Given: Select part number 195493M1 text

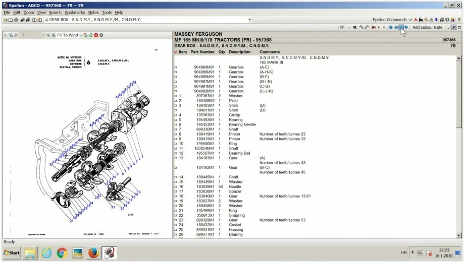Looking at the screenshot, I should pyautogui.click(x=205, y=120).
